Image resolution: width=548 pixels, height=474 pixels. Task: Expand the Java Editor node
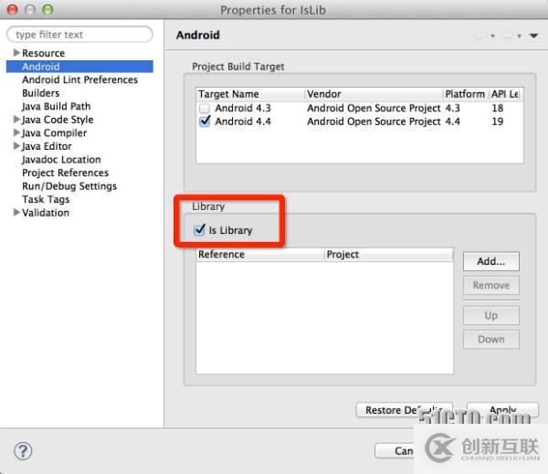point(16,146)
